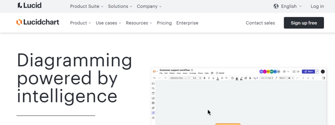Open the None line endpoint dropdown
335x125 pixels.
283,78
